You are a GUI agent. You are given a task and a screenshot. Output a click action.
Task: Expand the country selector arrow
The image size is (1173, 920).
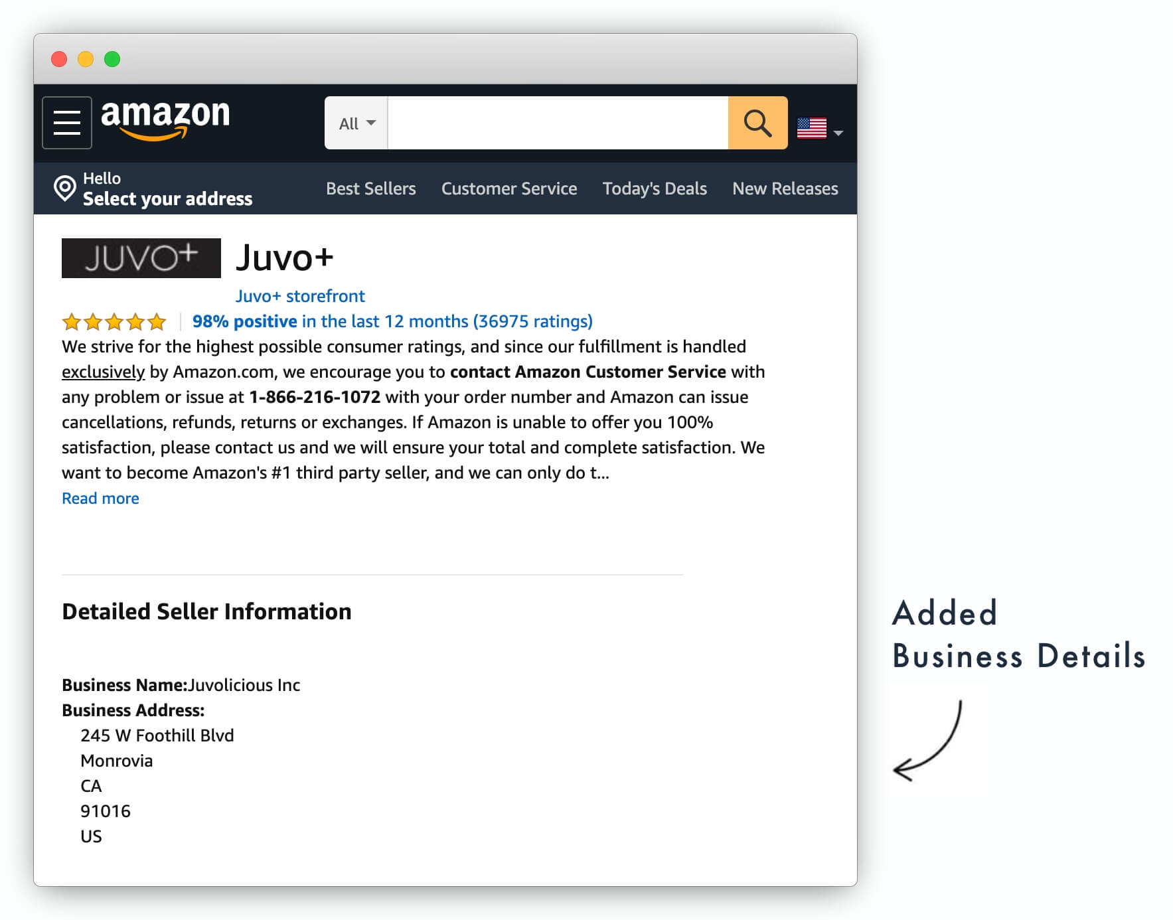[838, 133]
